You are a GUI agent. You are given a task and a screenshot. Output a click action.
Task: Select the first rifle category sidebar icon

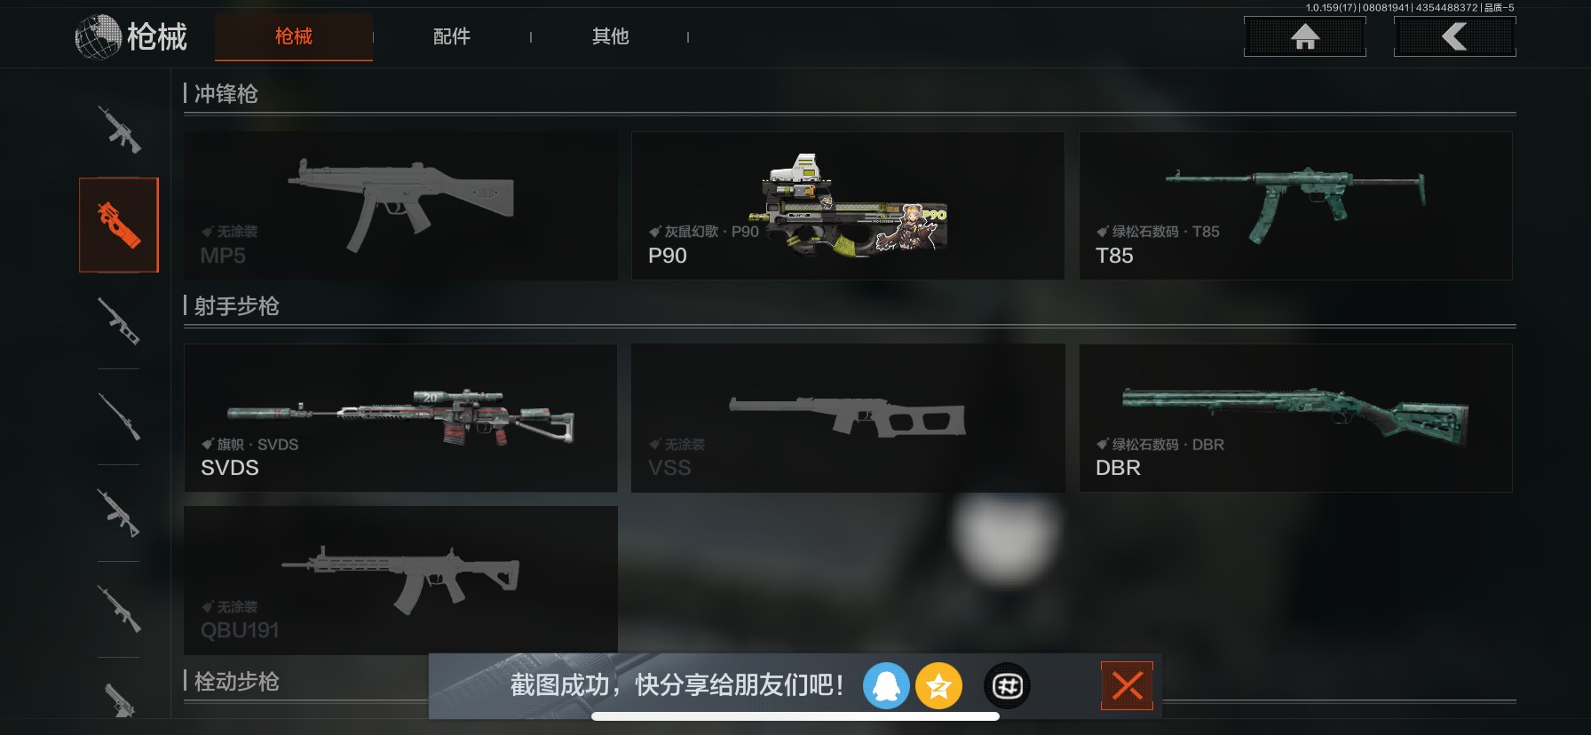click(x=119, y=130)
